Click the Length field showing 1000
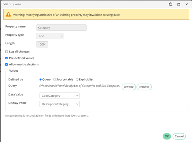Viewport: 192px width, 142px height. 42,44
